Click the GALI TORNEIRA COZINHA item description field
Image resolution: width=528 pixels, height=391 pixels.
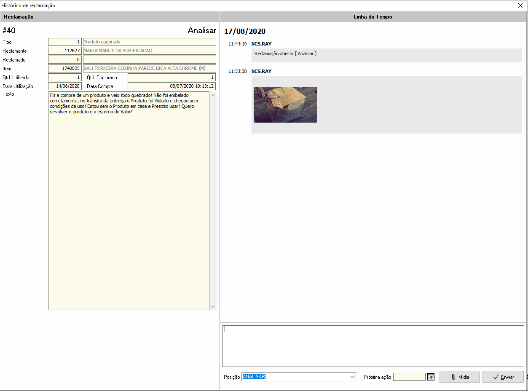[x=150, y=69]
